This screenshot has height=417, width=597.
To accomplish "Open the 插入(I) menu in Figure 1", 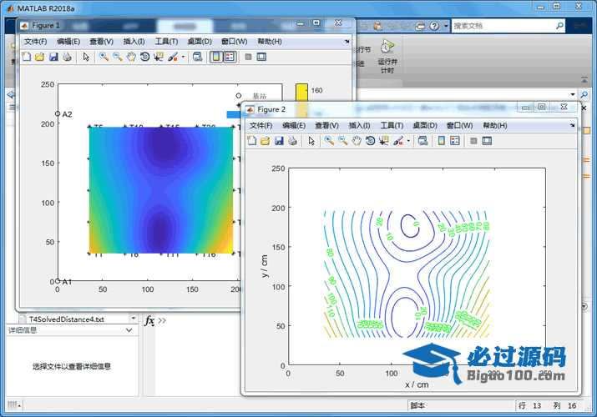I will click(134, 41).
